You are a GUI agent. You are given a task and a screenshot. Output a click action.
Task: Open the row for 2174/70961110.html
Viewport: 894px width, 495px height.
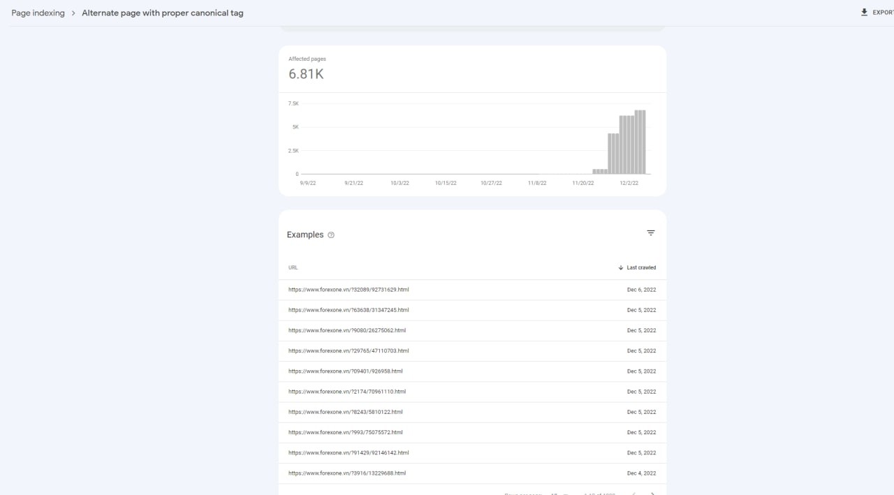click(347, 392)
